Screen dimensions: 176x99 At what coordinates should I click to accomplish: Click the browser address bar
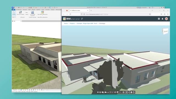click(116, 14)
